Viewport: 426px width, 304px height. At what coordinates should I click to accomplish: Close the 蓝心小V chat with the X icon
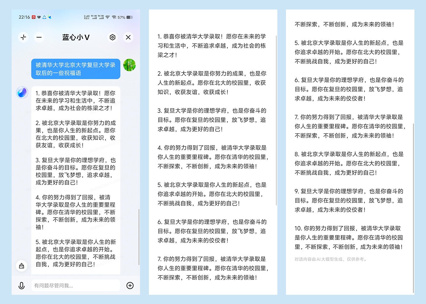(128, 37)
